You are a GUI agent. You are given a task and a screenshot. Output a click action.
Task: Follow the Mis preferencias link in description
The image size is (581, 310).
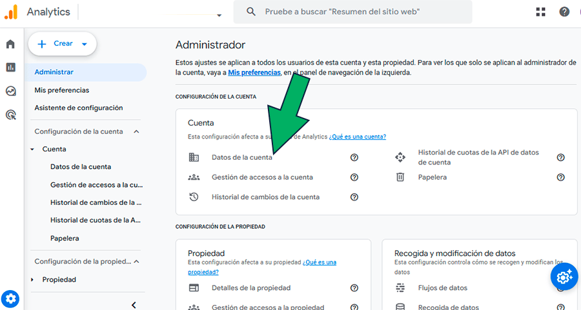254,73
